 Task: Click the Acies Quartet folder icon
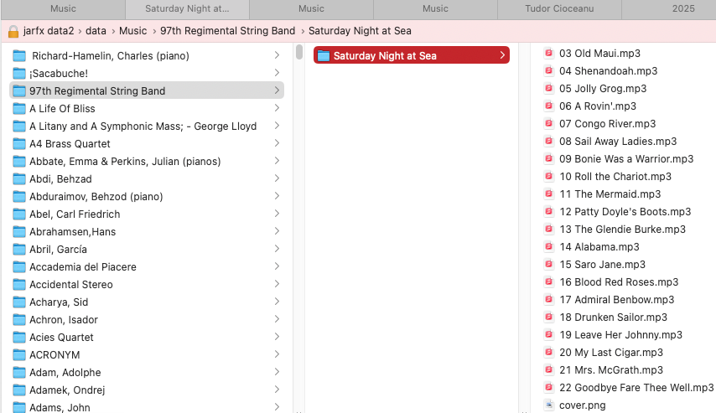tap(19, 338)
